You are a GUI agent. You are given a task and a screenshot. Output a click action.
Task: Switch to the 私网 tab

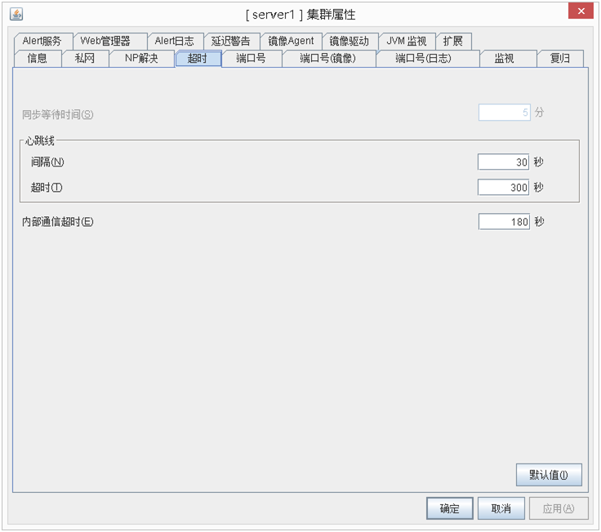[x=85, y=59]
